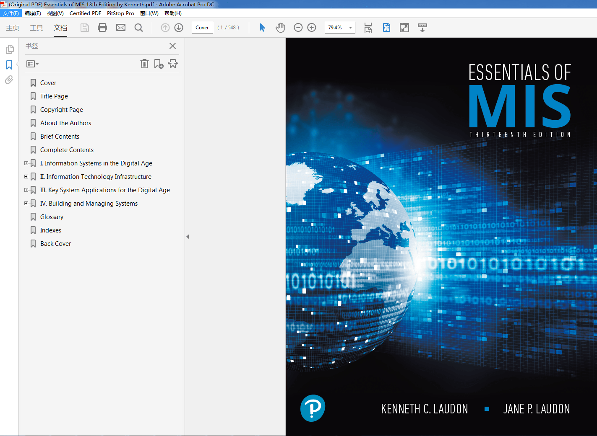Expand the 'II. Information Technology Infrastructure' bookmark
The image size is (597, 436).
(x=26, y=176)
